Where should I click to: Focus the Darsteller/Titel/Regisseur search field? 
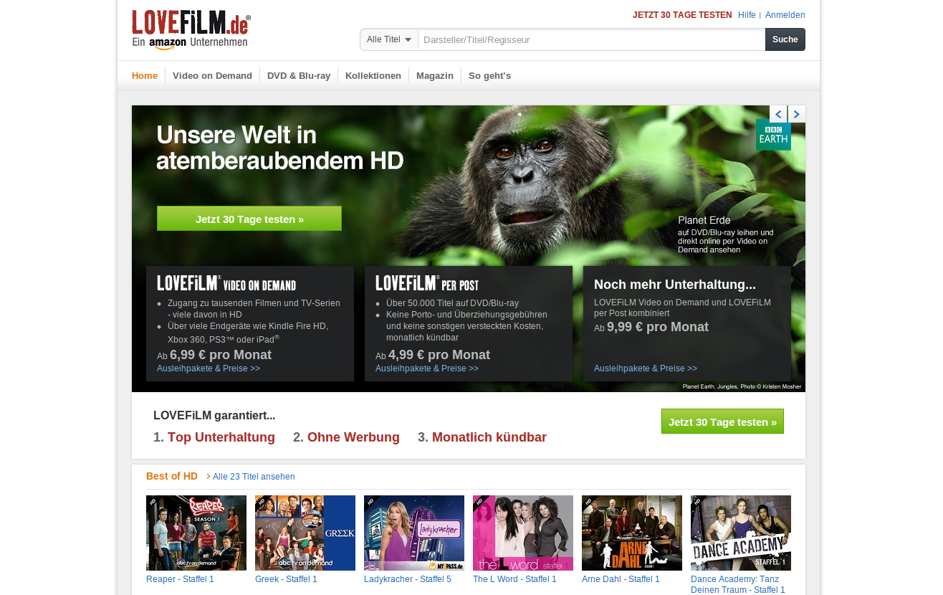point(591,39)
